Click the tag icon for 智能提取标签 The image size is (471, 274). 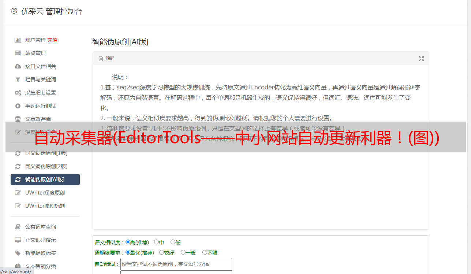pos(18,253)
